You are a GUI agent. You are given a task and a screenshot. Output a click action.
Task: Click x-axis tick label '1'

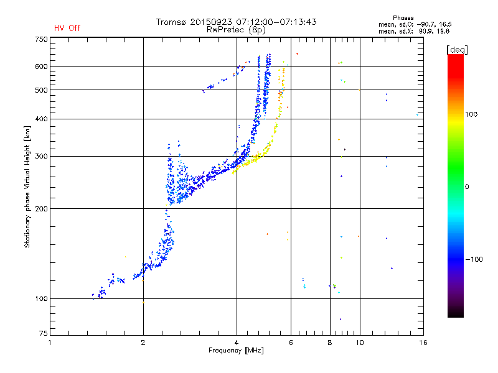pyautogui.click(x=50, y=343)
